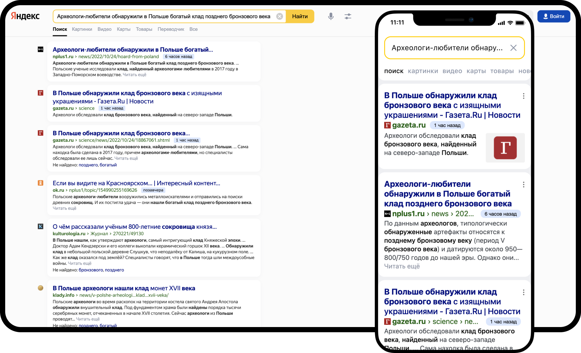This screenshot has height=353, width=581.
Task: Open desktop result 'с изящными украшениями - Газета.Ru'
Action: [137, 97]
